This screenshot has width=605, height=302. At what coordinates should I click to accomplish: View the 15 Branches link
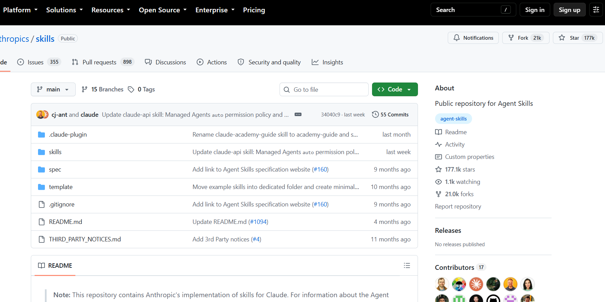(102, 89)
